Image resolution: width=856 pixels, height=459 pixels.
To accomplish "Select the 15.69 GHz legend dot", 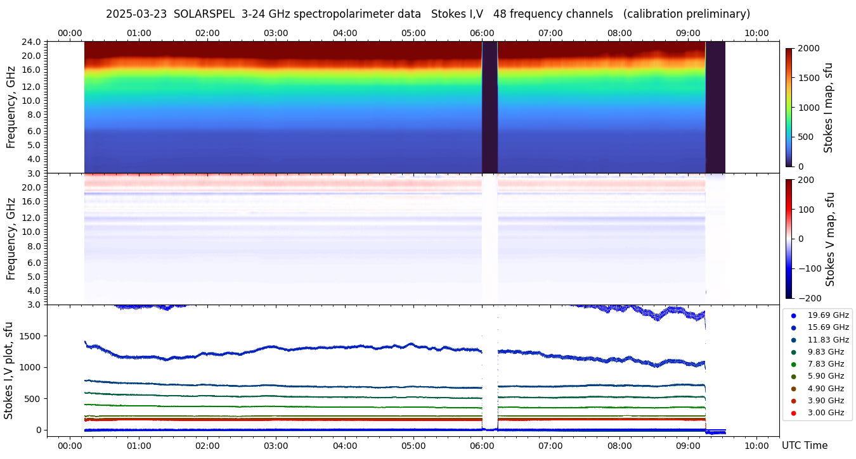I will tap(793, 327).
